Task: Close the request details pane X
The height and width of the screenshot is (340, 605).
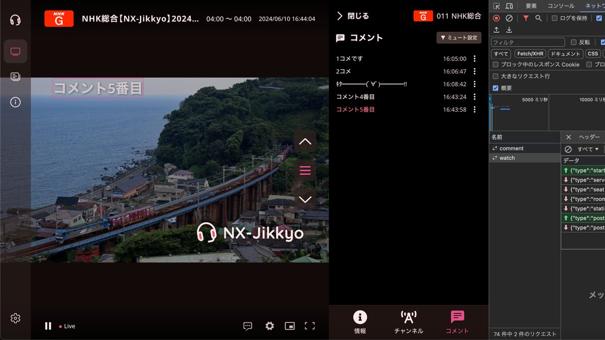Action: pyautogui.click(x=569, y=137)
